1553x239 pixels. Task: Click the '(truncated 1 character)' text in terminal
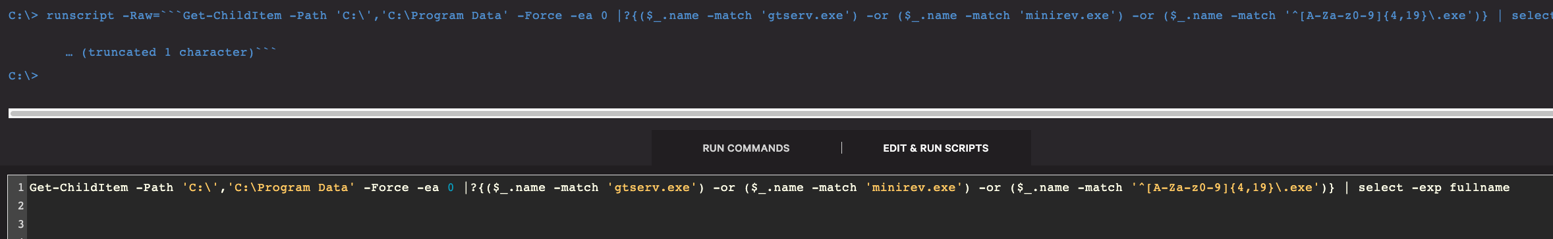click(x=167, y=53)
